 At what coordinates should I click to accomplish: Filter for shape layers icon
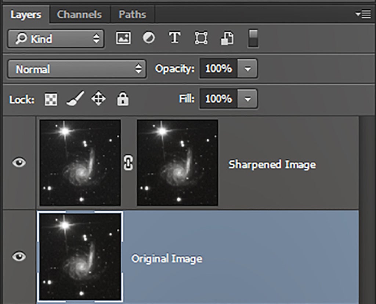[201, 38]
